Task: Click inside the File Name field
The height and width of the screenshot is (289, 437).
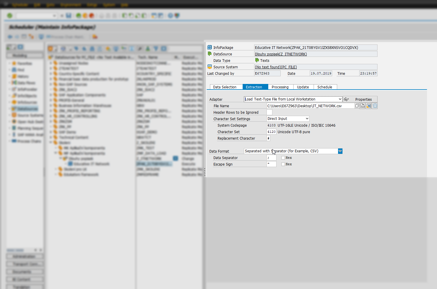Action: [x=309, y=106]
